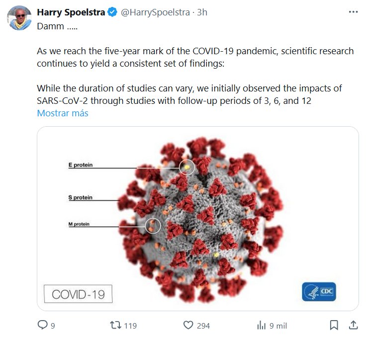The image size is (366, 338).
Task: Click the share upload arrow icon
Action: (x=353, y=325)
